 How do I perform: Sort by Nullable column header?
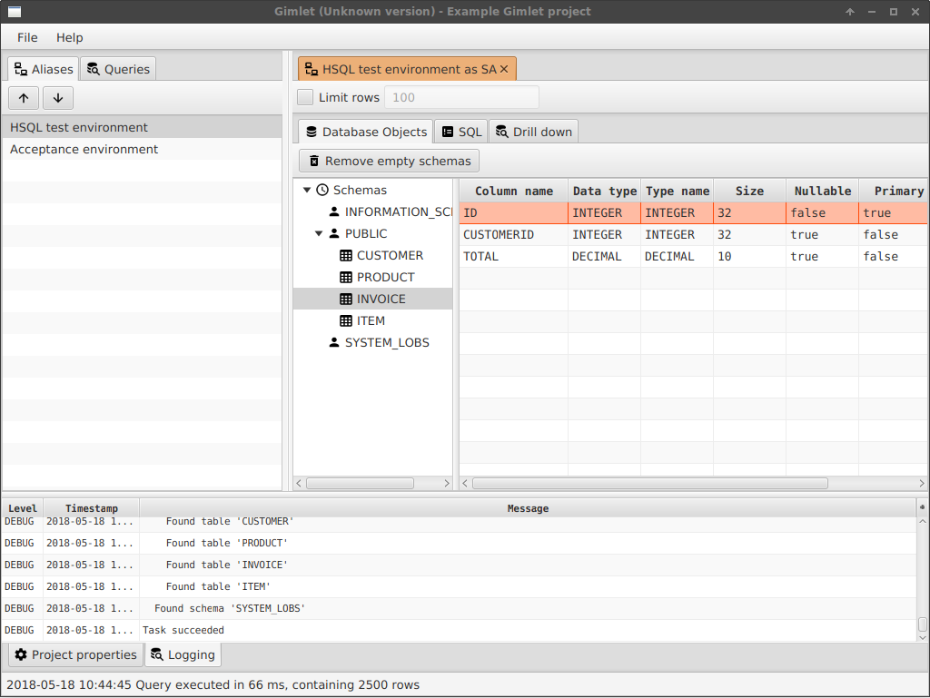point(823,191)
